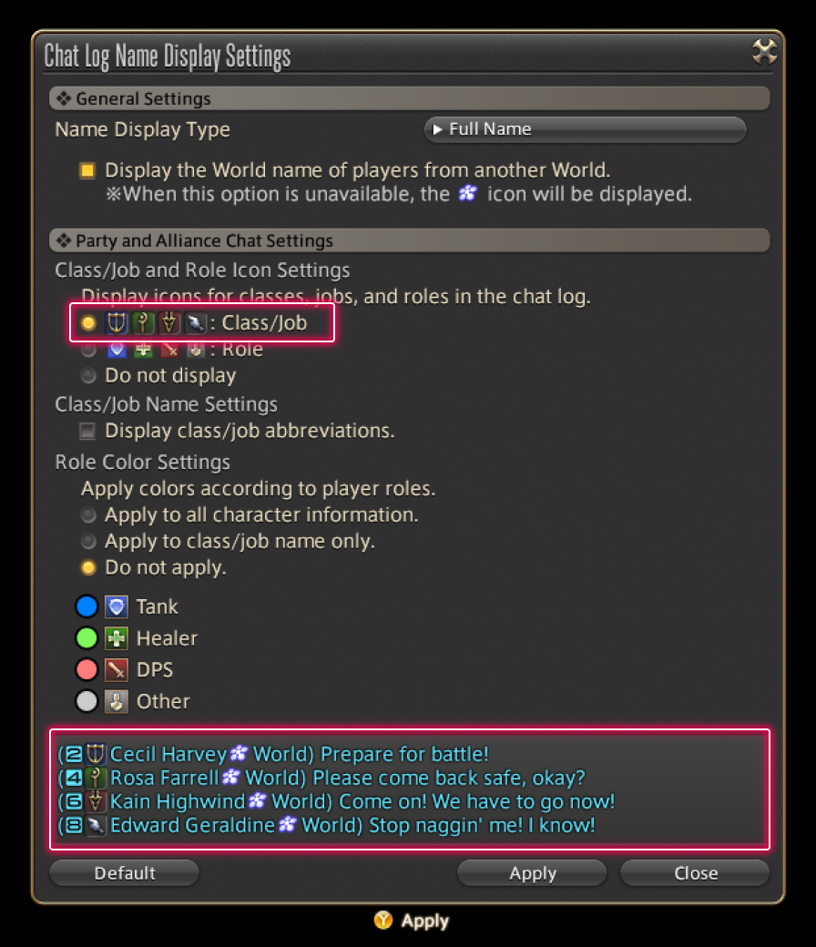816x947 pixels.
Task: Pick the blue Tank color swatch
Action: point(87,606)
